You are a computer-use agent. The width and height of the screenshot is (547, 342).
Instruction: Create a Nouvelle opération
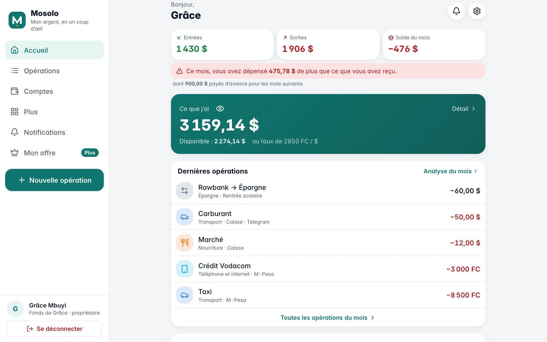click(54, 180)
